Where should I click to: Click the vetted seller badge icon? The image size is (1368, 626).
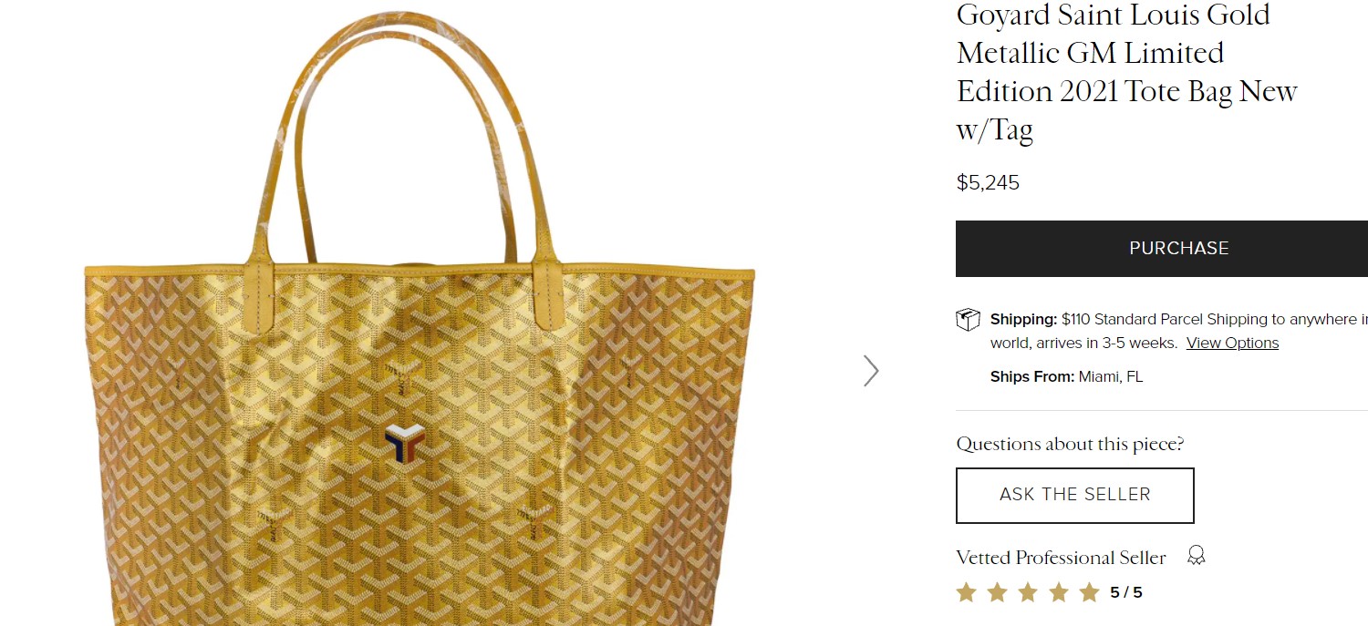(x=1197, y=556)
